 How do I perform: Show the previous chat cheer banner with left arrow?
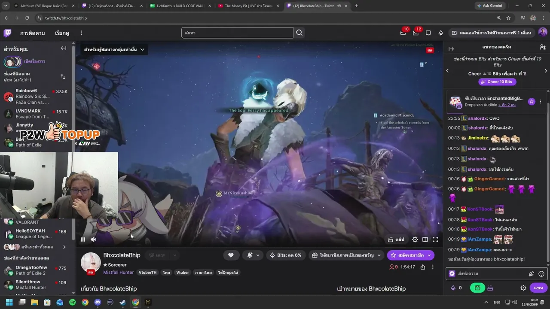(447, 71)
